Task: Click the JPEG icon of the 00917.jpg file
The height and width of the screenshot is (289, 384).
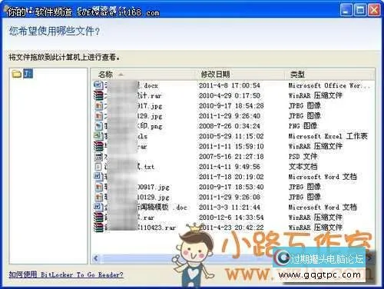Action: coord(98,187)
